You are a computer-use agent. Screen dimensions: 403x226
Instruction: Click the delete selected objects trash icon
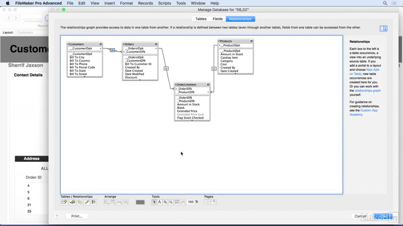pyautogui.click(x=94, y=202)
